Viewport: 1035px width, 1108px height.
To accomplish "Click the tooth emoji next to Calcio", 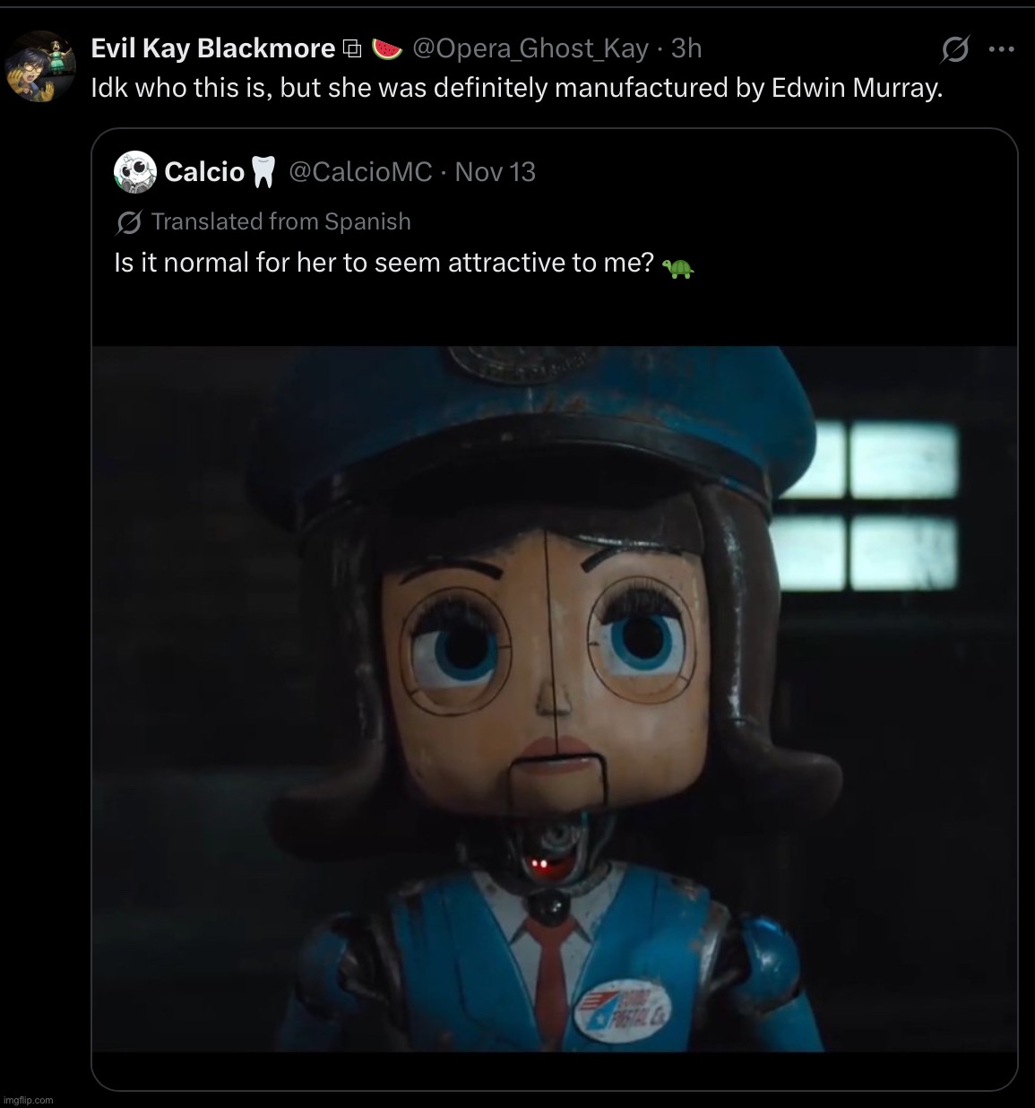I will click(262, 172).
